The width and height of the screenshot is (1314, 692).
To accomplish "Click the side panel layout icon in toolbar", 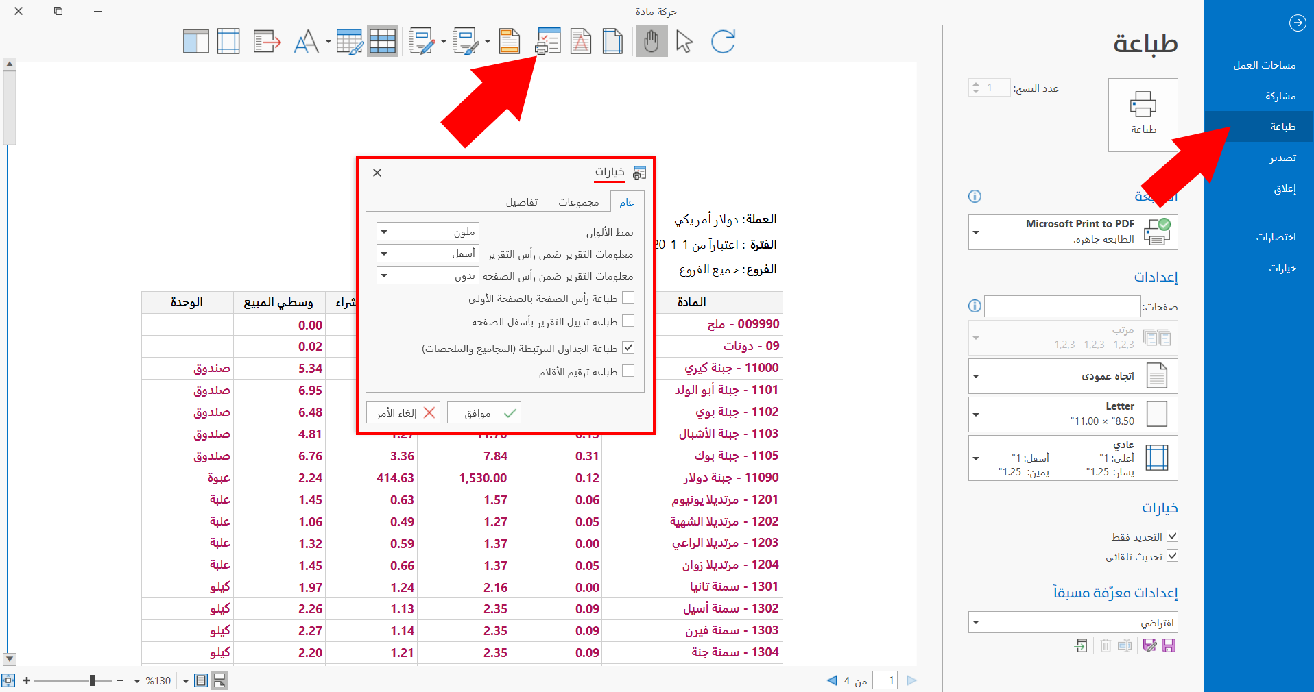I will point(196,41).
